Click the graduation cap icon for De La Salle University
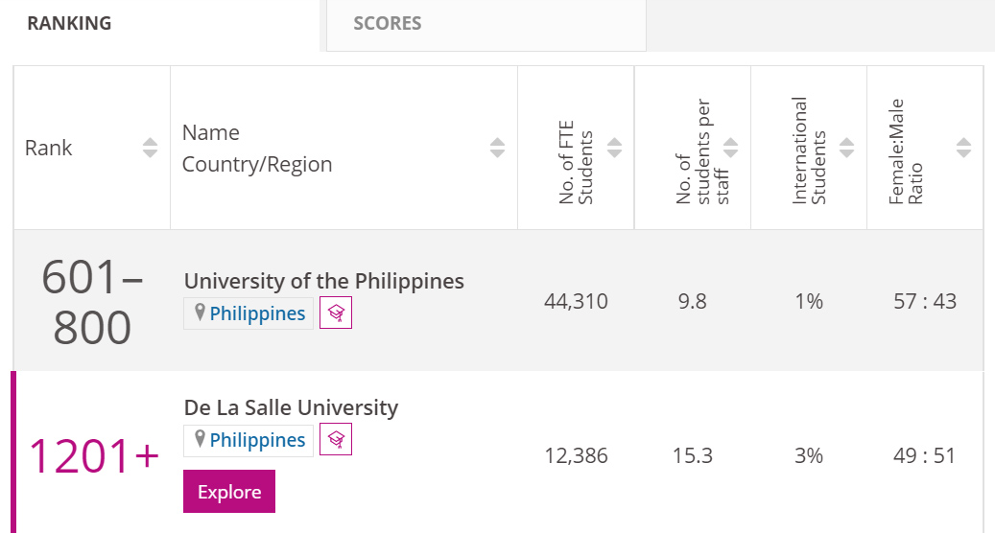 pos(336,440)
